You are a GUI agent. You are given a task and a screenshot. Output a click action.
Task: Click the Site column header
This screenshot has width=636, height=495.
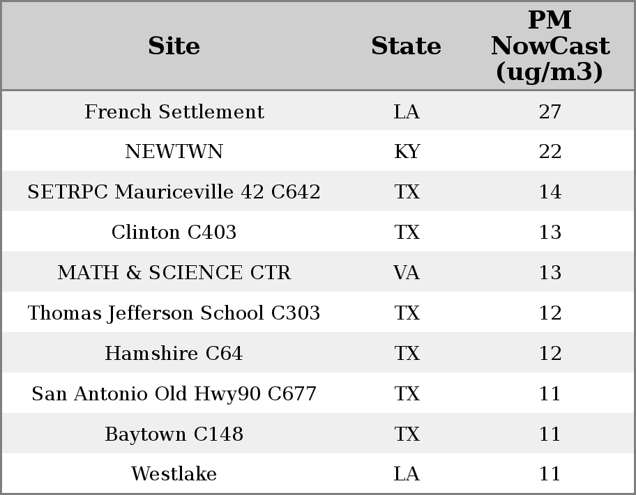(174, 46)
